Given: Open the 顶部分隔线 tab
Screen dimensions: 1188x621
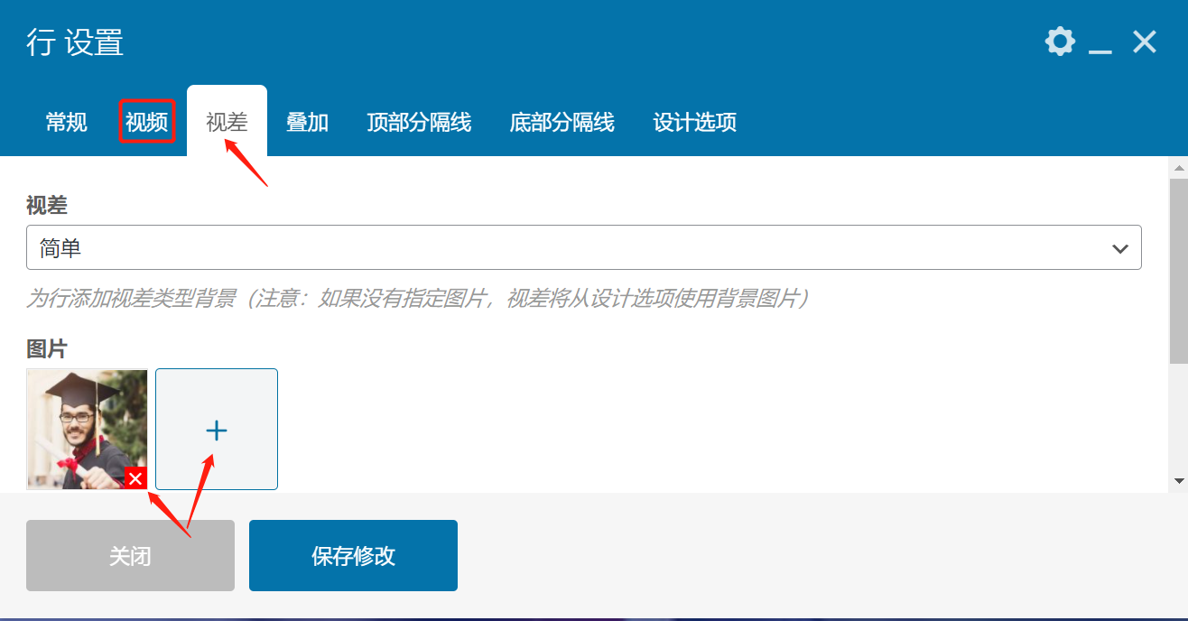Looking at the screenshot, I should point(419,123).
